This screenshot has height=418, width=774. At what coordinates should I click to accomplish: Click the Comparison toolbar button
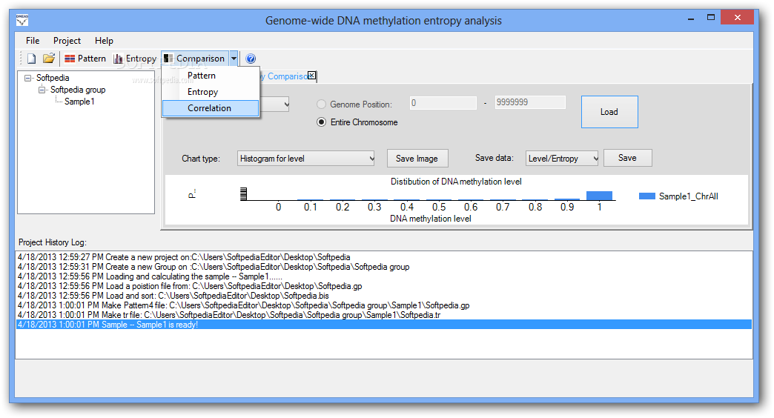(195, 59)
